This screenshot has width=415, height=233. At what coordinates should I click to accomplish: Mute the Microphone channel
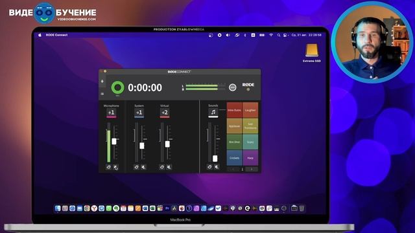tap(115, 167)
